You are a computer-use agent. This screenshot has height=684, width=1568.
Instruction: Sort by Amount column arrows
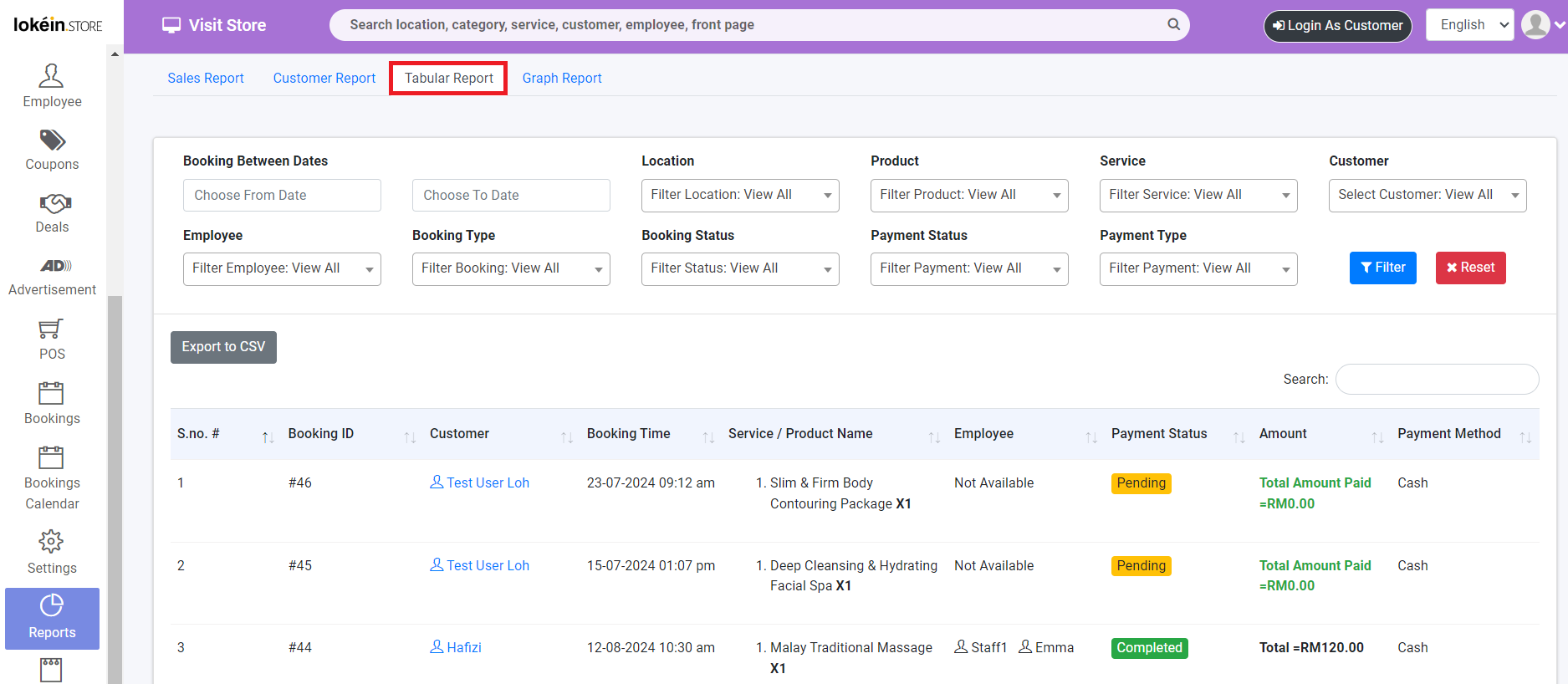pyautogui.click(x=1377, y=437)
